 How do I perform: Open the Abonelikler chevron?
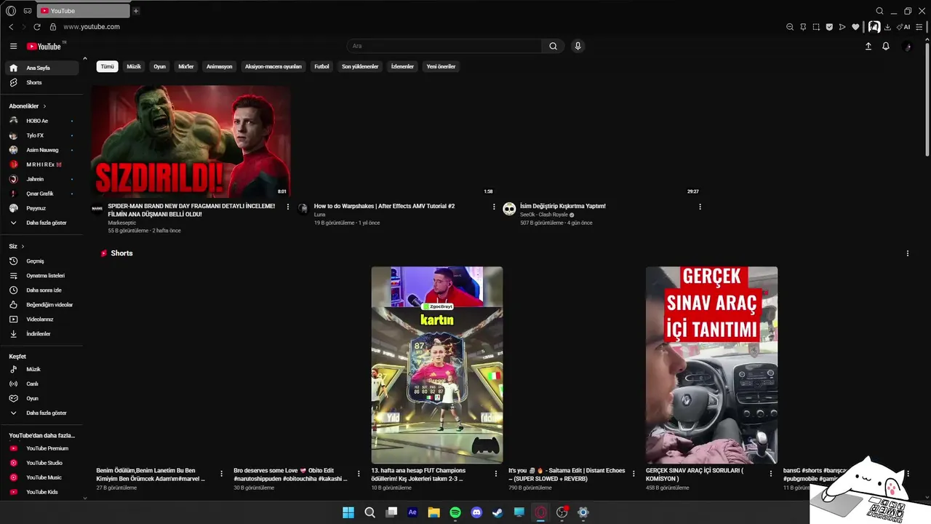[44, 106]
